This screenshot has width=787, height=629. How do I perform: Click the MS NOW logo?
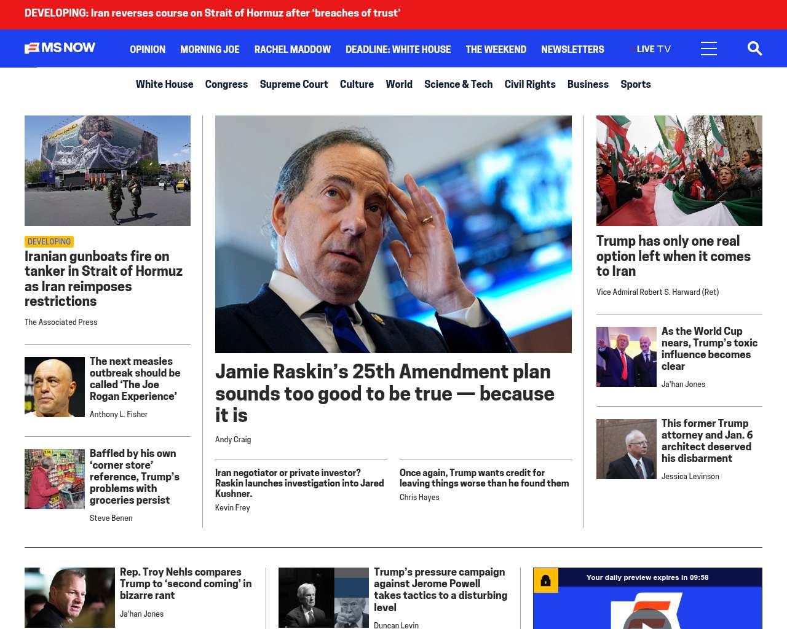pos(60,48)
